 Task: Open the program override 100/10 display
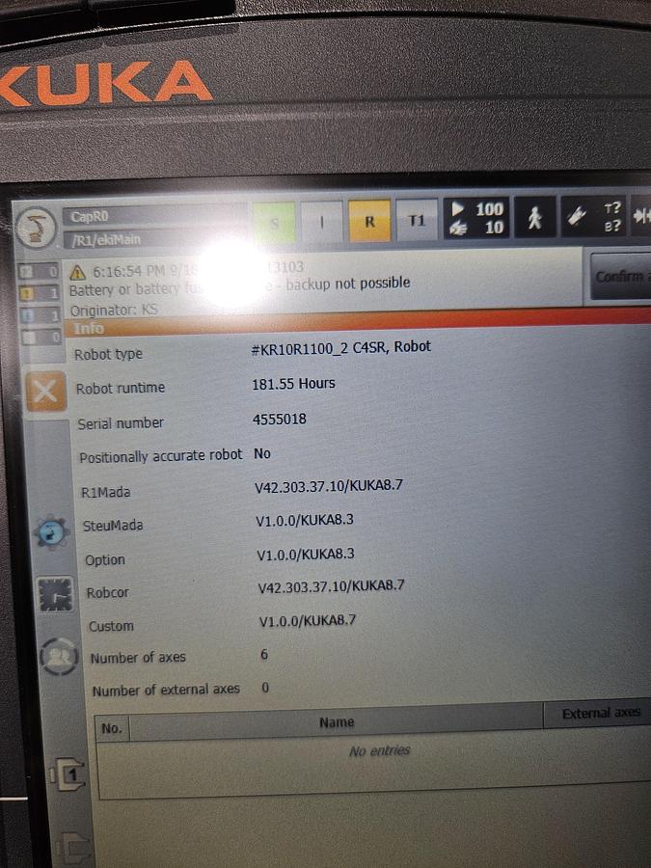tap(476, 218)
